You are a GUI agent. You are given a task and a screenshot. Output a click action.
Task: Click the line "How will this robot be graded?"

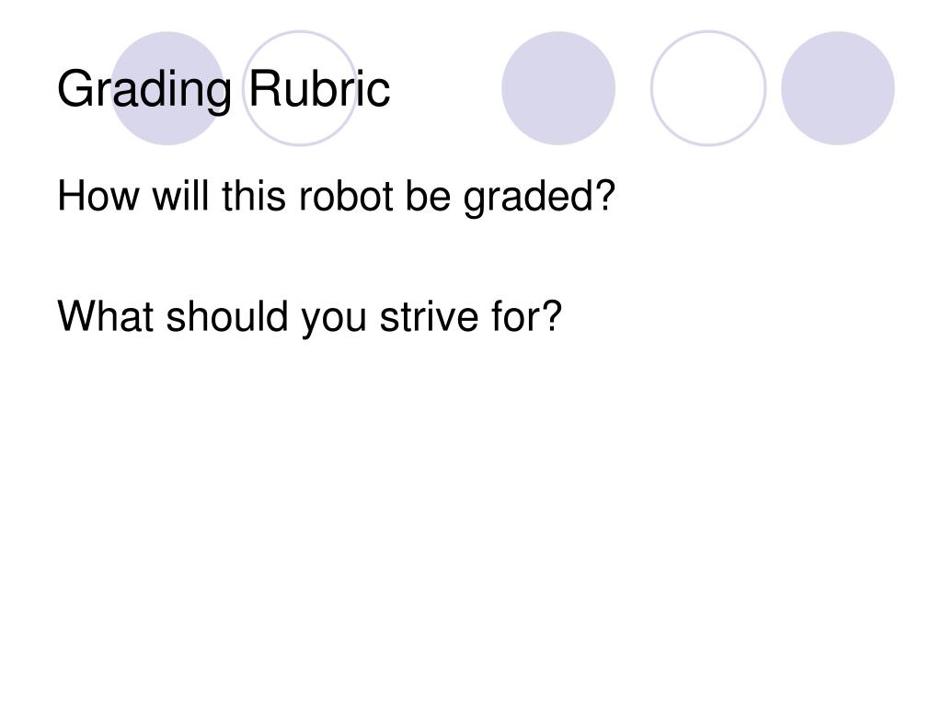click(337, 197)
